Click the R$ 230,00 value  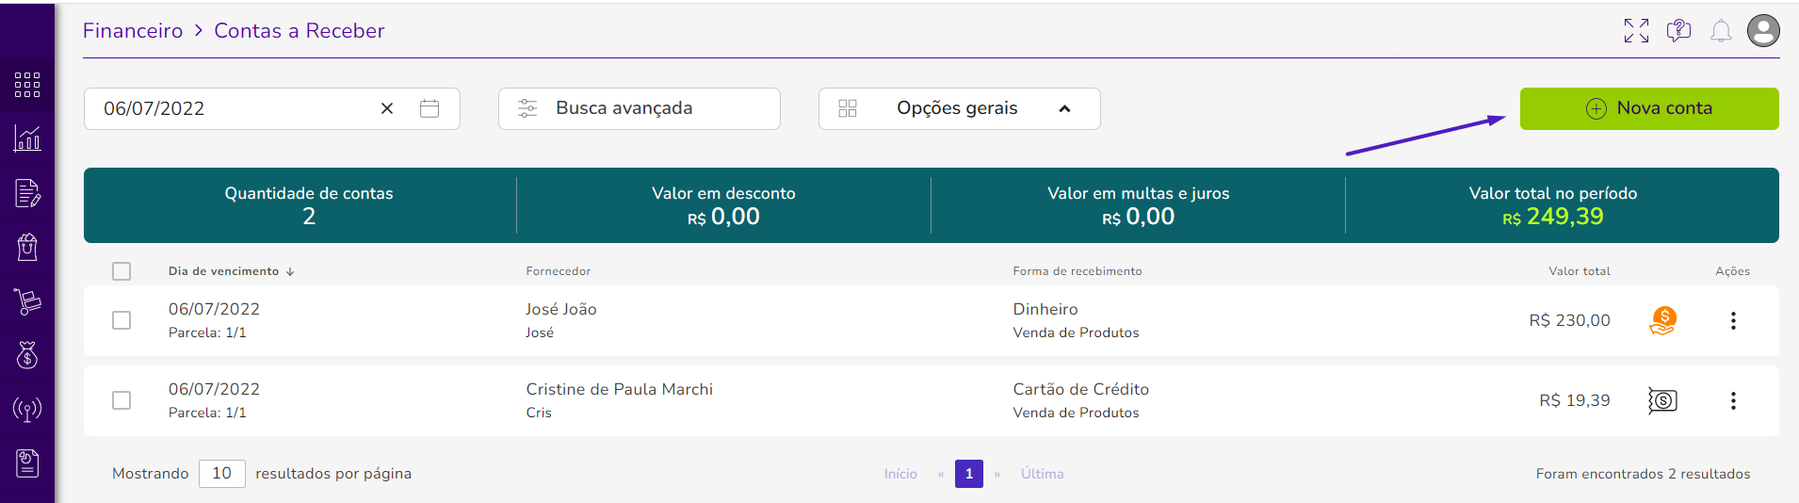click(x=1569, y=320)
